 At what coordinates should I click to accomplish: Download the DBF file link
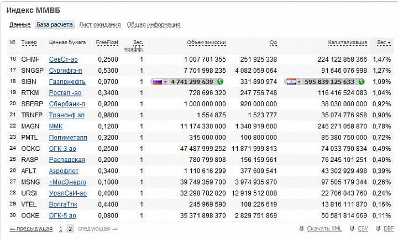(x=389, y=229)
